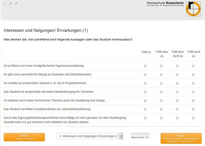The height and width of the screenshot is (146, 205).
Task: Click the Beantwortet progress bar
Action: 140,134
